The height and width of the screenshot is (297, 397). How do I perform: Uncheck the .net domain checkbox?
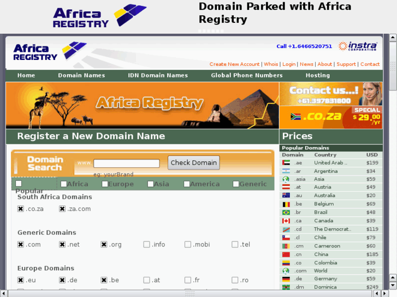pos(62,245)
